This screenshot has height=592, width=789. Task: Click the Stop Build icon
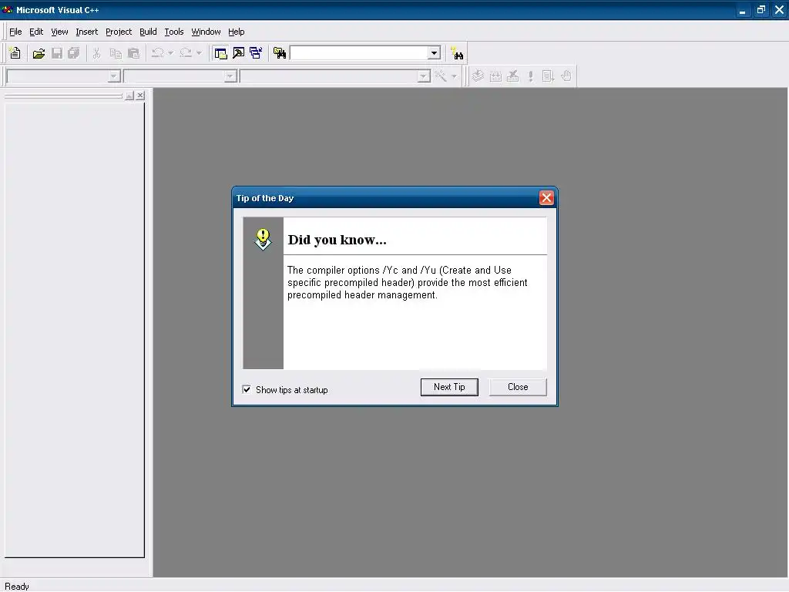[x=512, y=76]
